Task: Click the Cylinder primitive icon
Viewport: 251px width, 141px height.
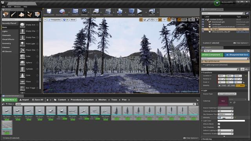Action: (22, 69)
